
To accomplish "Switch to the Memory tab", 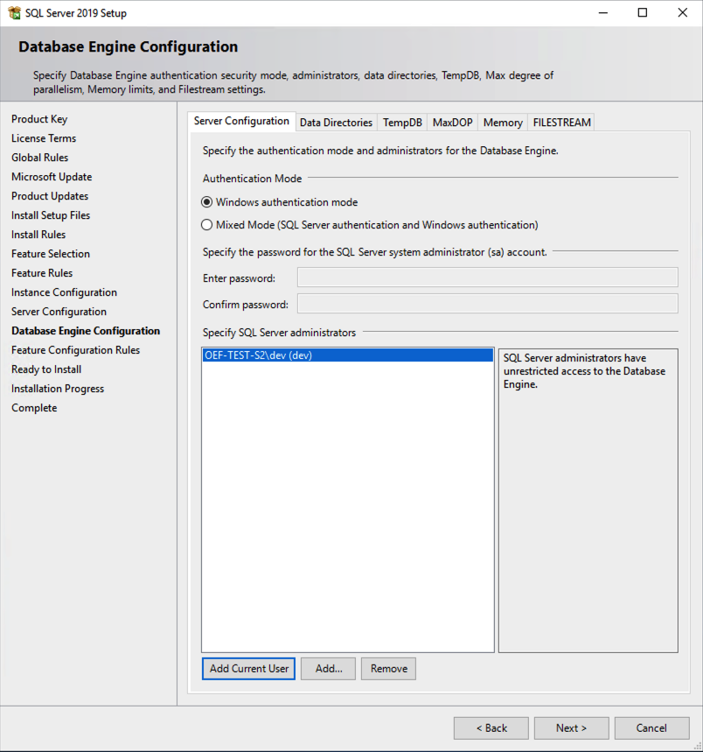I will 503,123.
